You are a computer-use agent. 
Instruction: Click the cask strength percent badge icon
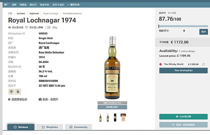point(18,92)
